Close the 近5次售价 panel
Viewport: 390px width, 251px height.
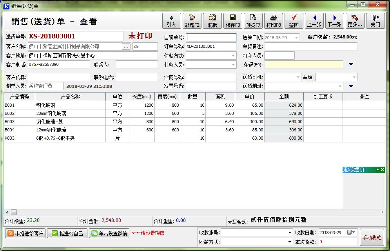(x=383, y=170)
